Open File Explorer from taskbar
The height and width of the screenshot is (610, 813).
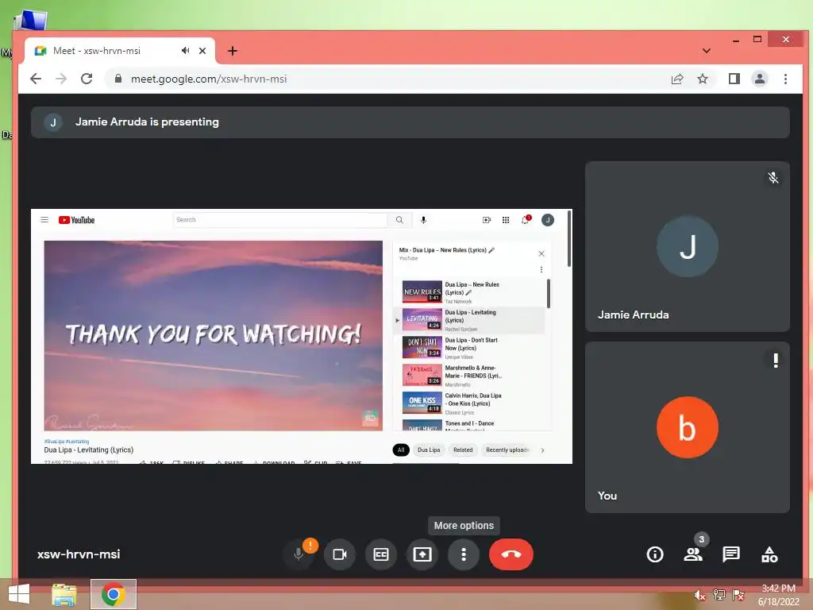(64, 594)
